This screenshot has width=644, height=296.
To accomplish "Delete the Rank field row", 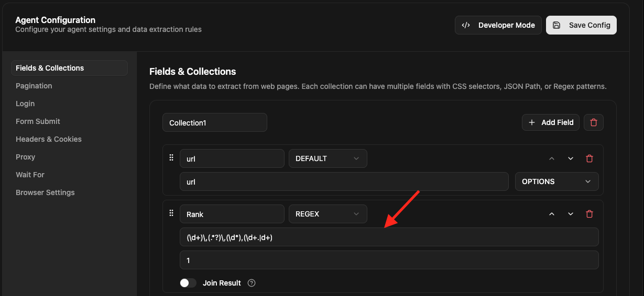I will point(590,214).
